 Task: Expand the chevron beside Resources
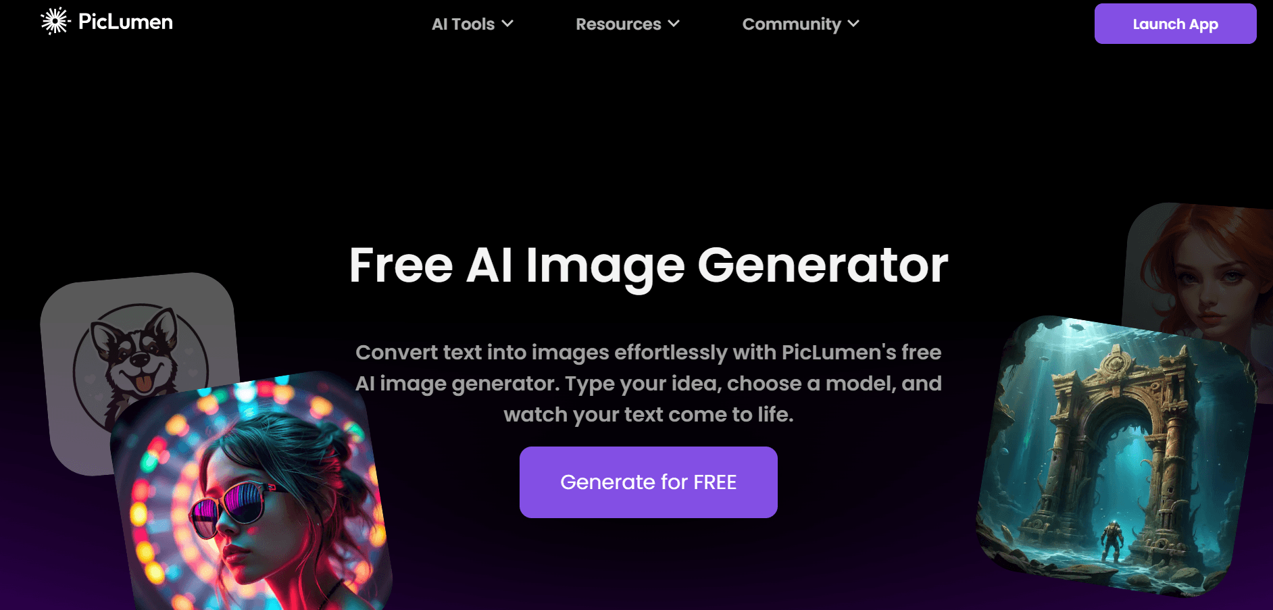[x=674, y=24]
